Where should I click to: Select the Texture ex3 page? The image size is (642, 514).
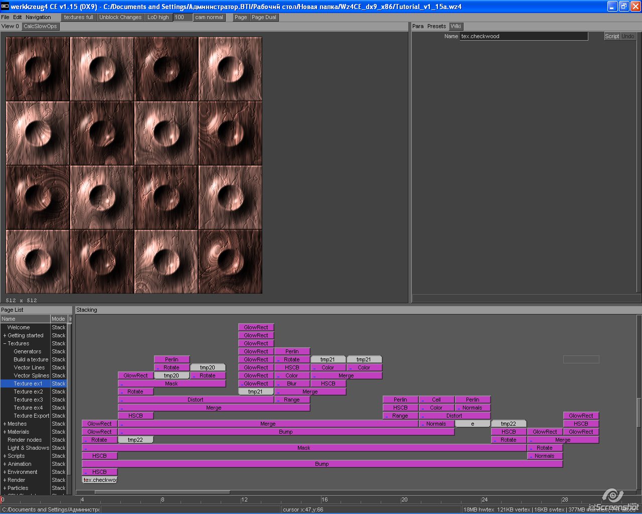pos(28,400)
